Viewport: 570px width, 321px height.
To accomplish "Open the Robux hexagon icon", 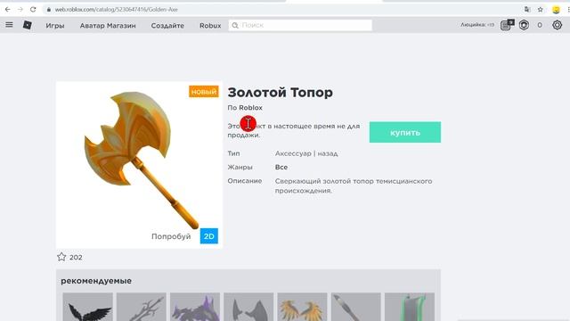I will click(524, 25).
